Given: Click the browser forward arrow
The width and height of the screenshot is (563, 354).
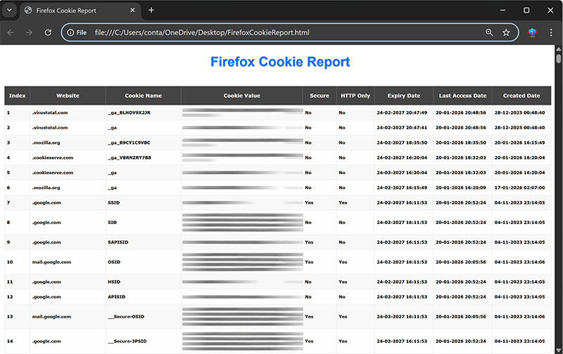Looking at the screenshot, I should 29,32.
